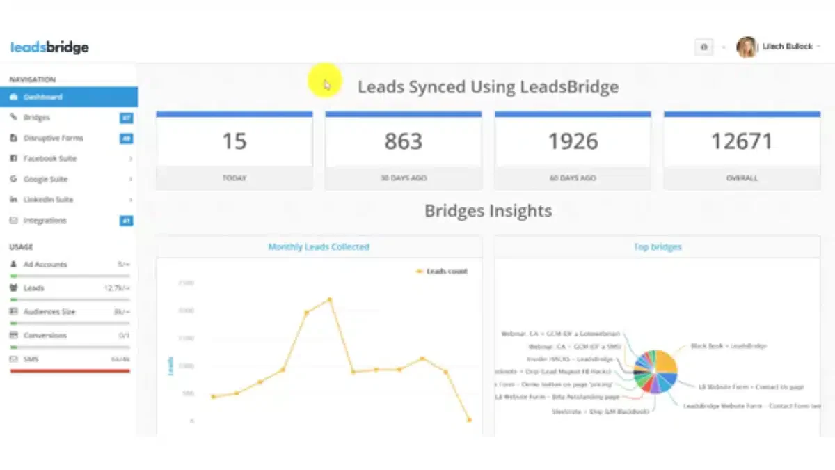Click the TODAY leads card showing 15
The width and height of the screenshot is (835, 470).
[234, 150]
